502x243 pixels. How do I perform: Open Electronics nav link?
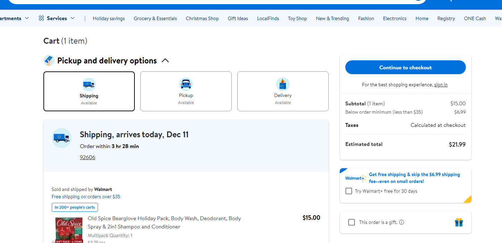tap(395, 18)
